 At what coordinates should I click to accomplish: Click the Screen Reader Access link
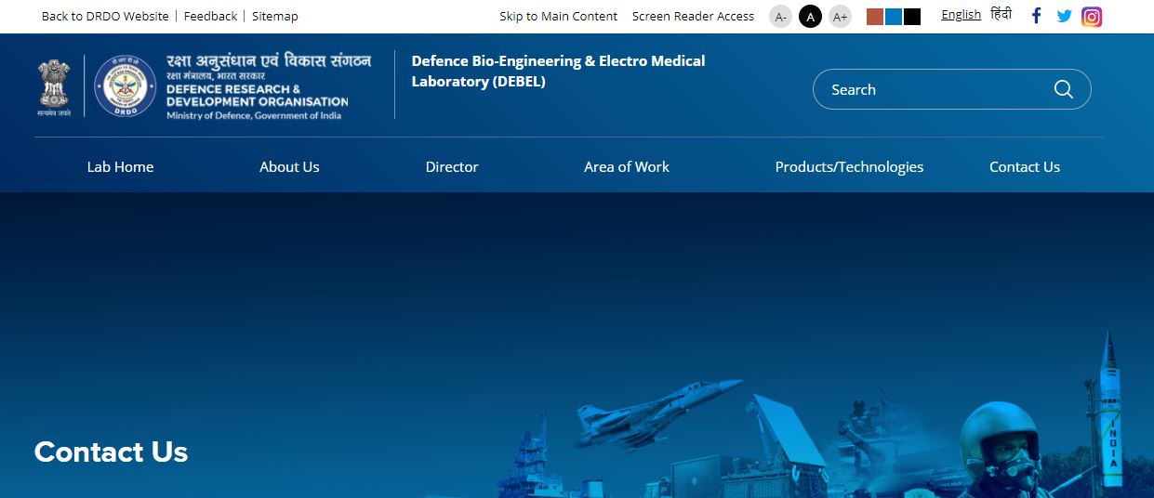[693, 16]
